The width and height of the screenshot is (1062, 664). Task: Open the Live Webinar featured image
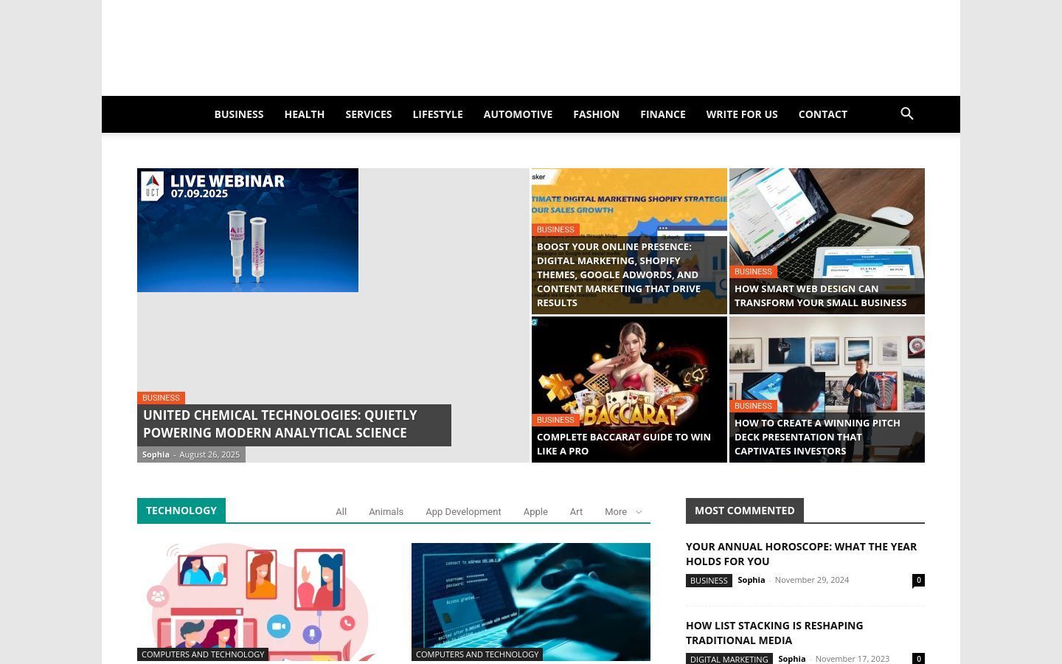[x=248, y=230]
